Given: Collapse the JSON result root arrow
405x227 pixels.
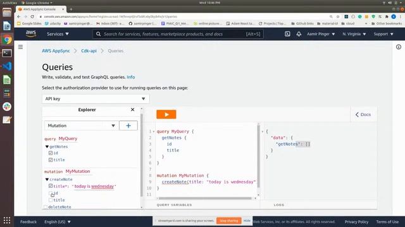Looking at the screenshot, I should pos(263,132).
